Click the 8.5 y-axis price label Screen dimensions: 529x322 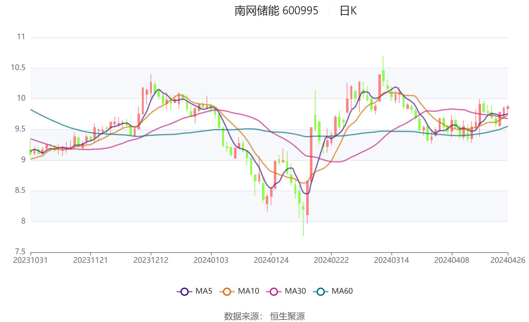[20, 191]
